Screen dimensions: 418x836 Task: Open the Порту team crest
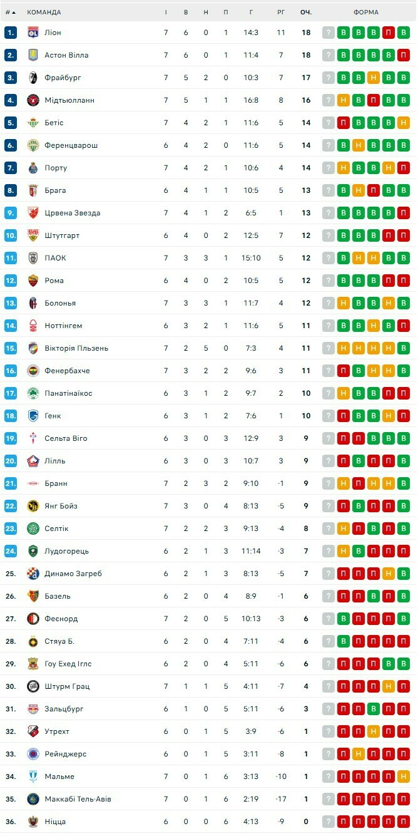click(33, 168)
